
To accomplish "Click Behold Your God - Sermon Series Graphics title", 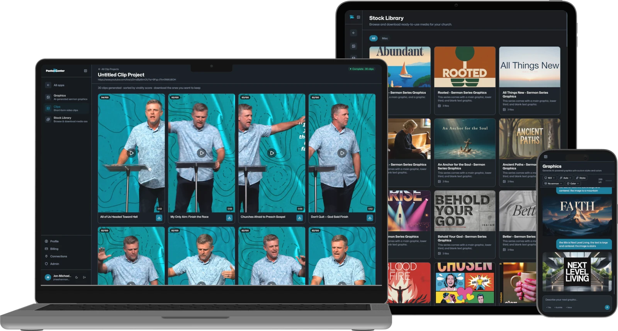I will pyautogui.click(x=462, y=238).
